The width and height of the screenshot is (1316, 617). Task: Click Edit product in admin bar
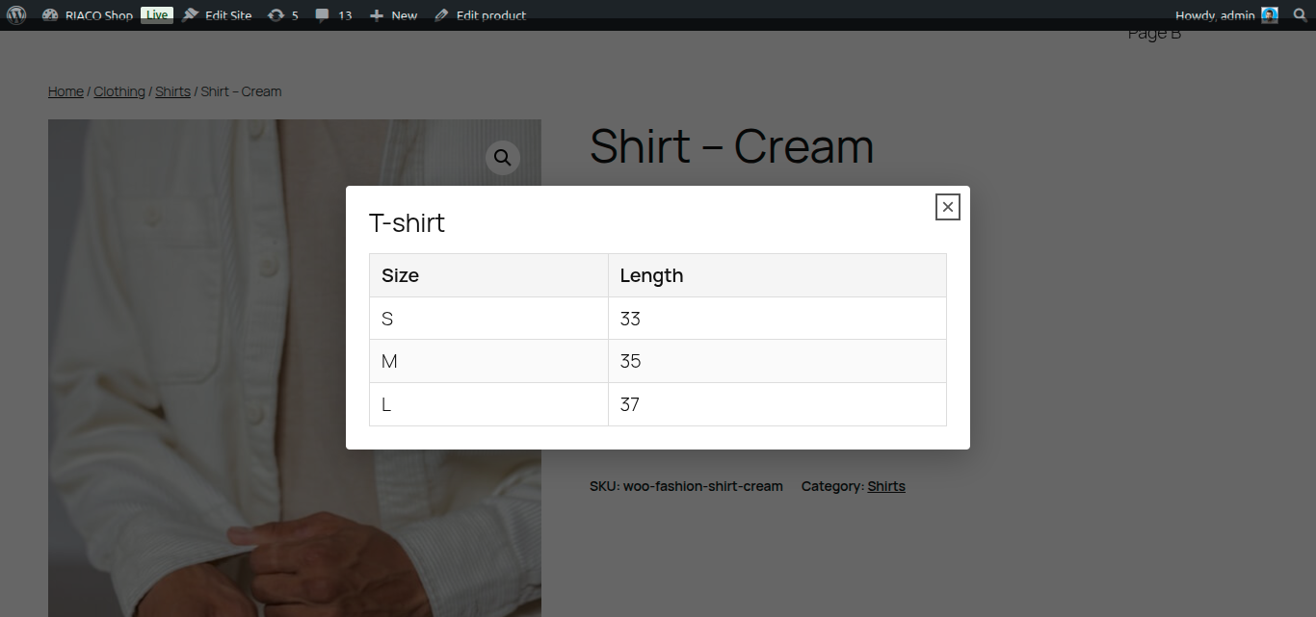[x=480, y=15]
